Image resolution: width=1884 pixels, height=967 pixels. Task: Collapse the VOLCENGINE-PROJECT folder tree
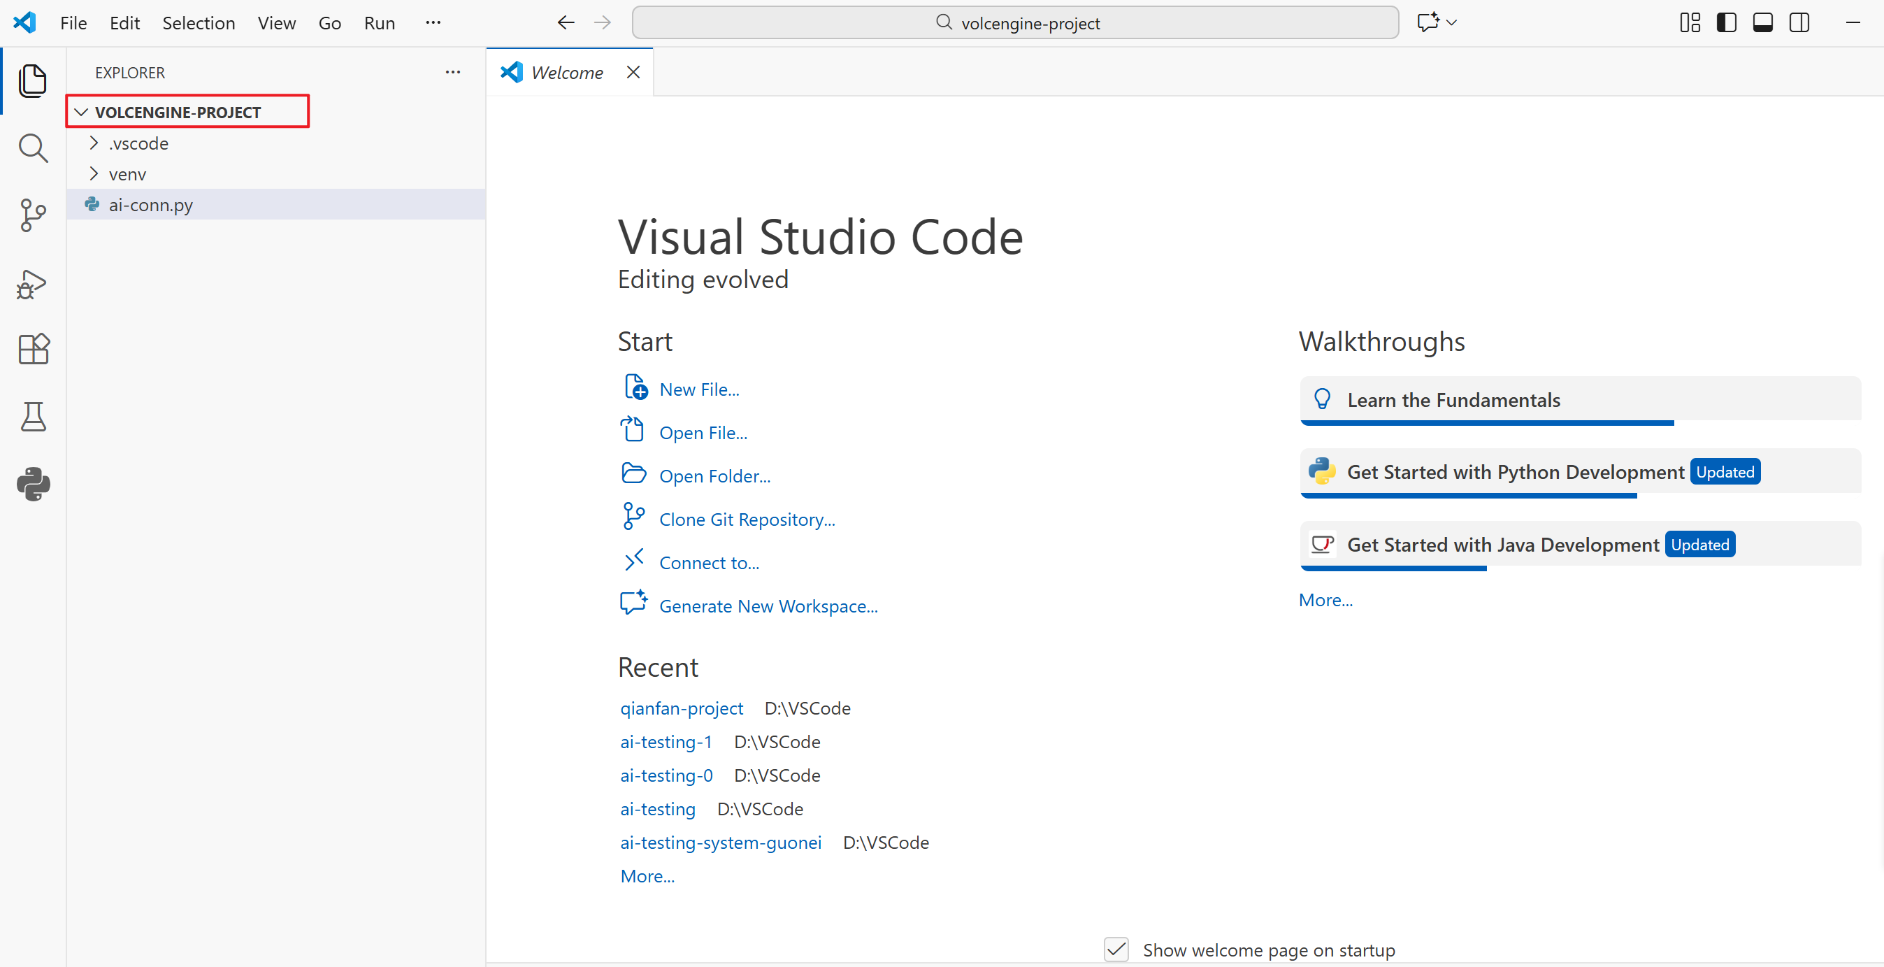[x=82, y=112]
